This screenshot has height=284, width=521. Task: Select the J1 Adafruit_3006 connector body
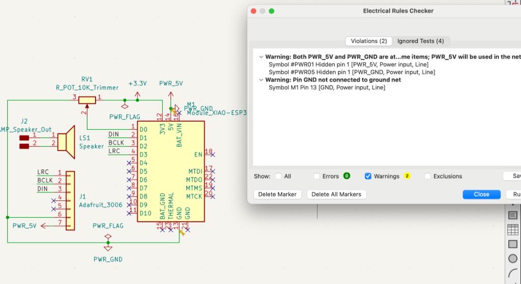(70, 201)
